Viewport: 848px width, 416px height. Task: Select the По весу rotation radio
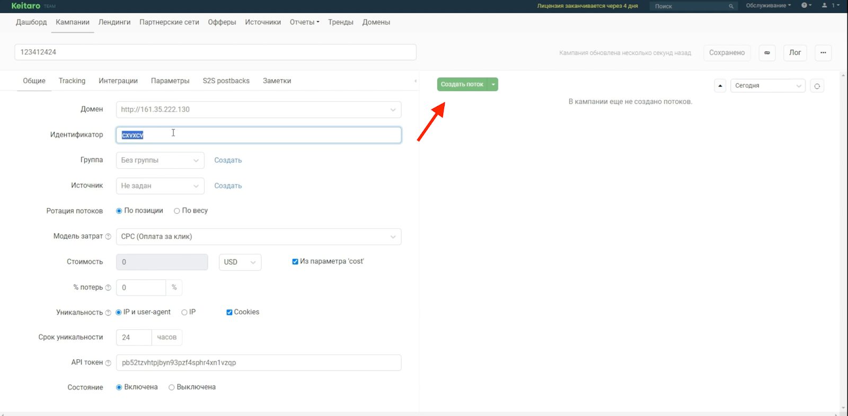click(x=177, y=211)
